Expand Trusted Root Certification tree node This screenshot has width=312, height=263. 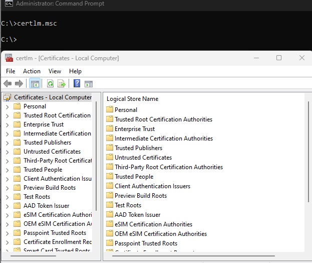tap(8, 116)
